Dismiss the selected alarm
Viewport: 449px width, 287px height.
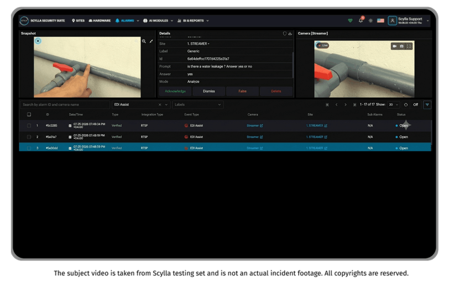[209, 91]
